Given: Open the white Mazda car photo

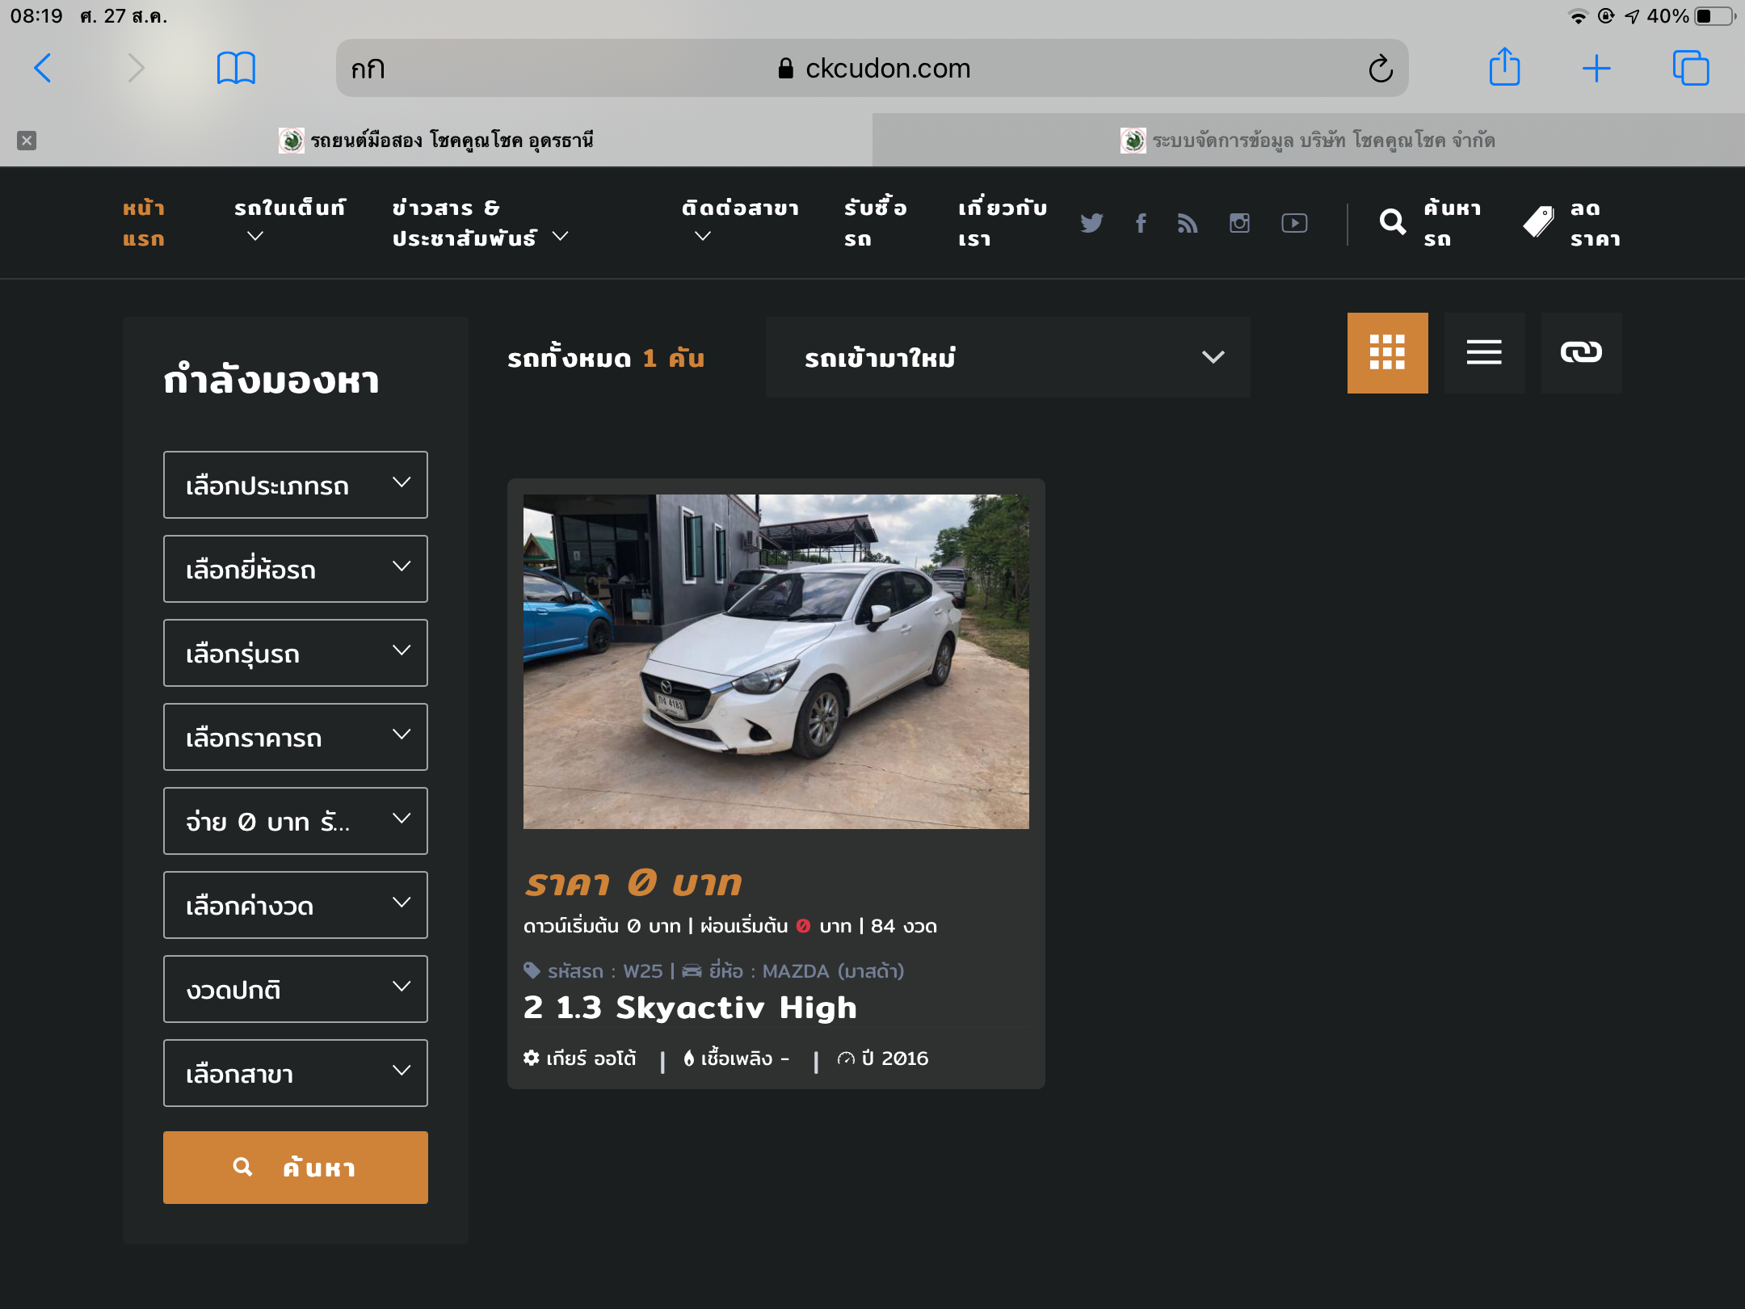Looking at the screenshot, I should pyautogui.click(x=776, y=661).
